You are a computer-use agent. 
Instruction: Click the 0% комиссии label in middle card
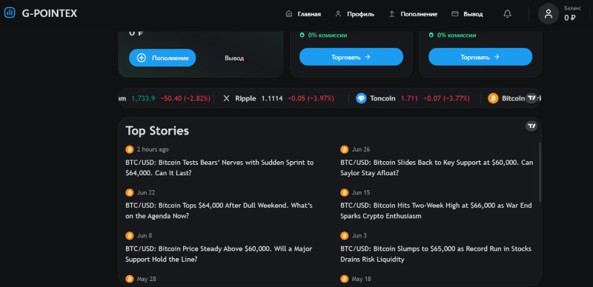[323, 35]
